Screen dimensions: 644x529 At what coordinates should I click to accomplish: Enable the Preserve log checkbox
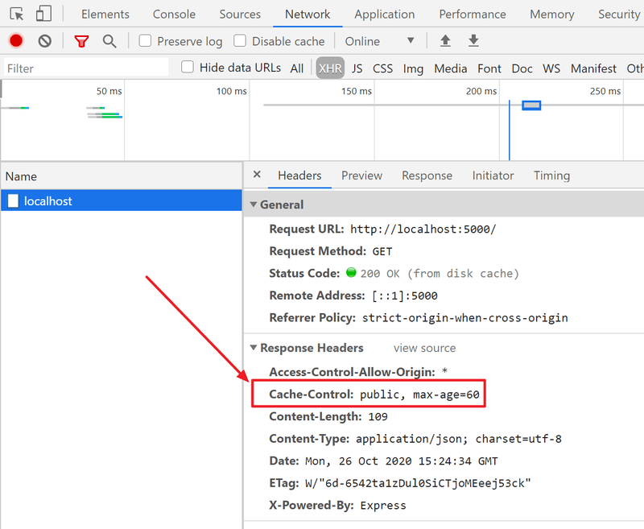pyautogui.click(x=146, y=40)
